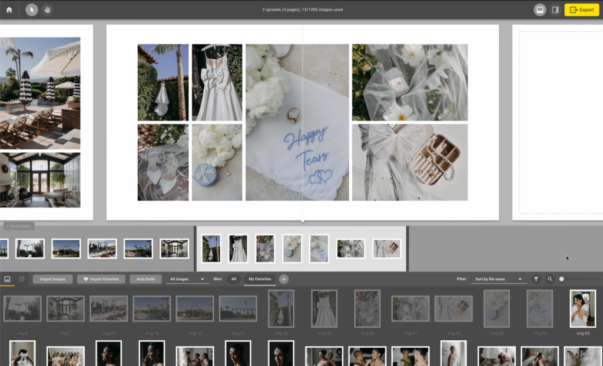This screenshot has height=366, width=603.
Task: Adjust the thumbnail size slider handle
Action: click(x=561, y=279)
